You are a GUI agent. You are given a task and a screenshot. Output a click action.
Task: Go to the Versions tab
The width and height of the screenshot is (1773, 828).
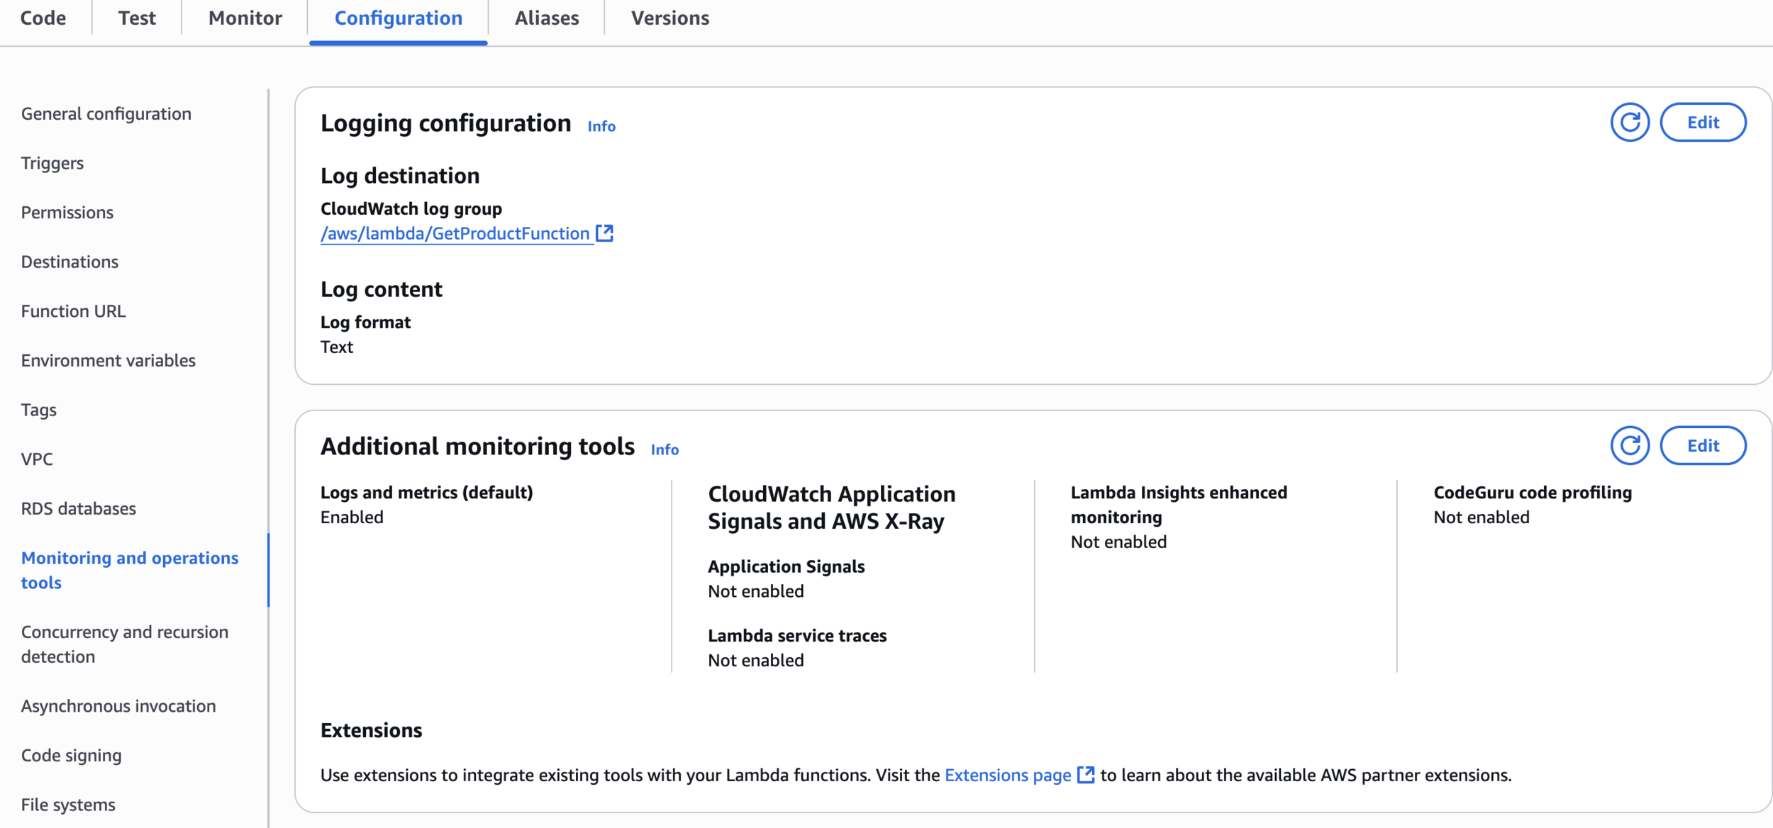coord(669,18)
